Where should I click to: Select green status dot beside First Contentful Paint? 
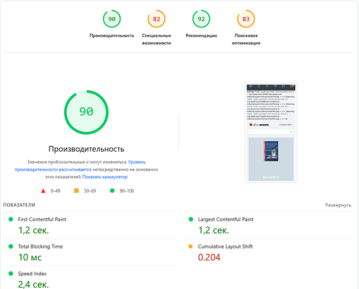(x=10, y=219)
